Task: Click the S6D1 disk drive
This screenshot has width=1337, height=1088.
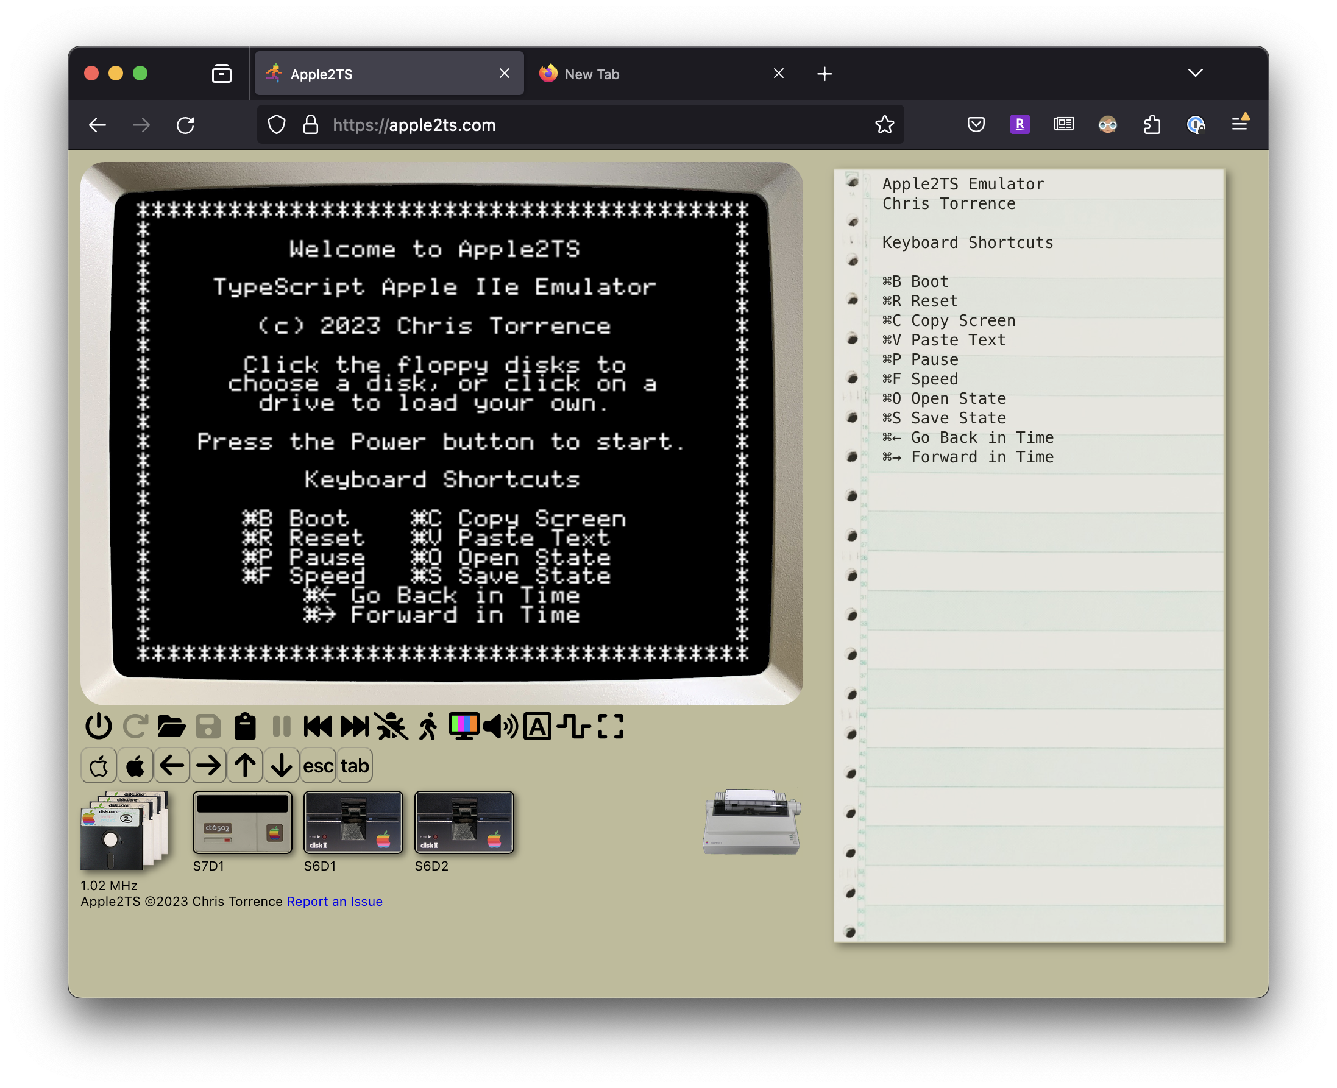Action: (x=353, y=822)
